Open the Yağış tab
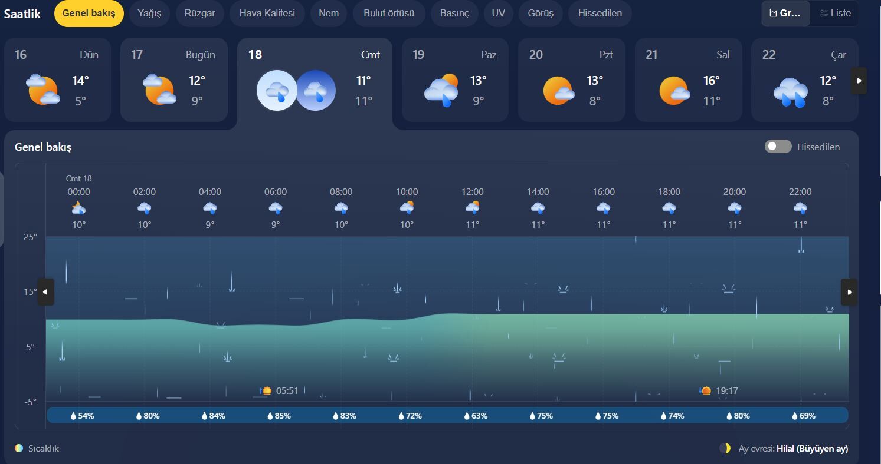Screen dimensions: 881x464 [x=149, y=13]
